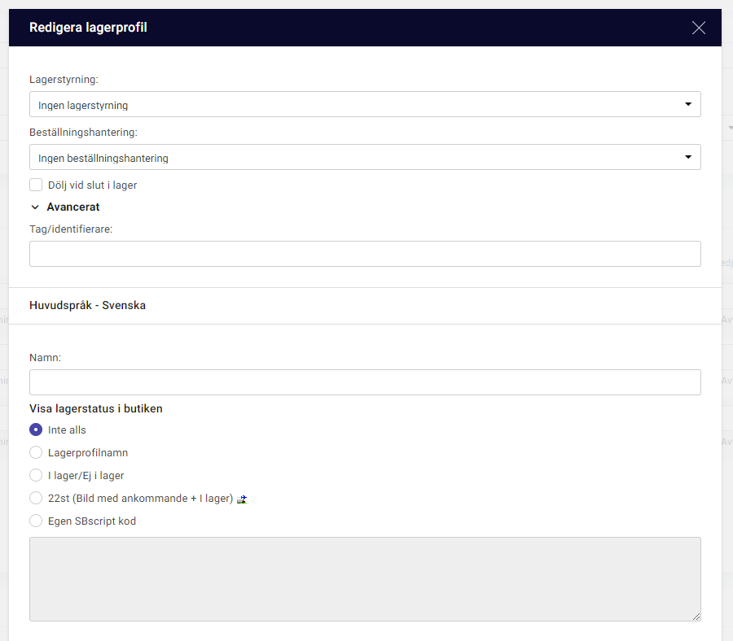This screenshot has height=641, width=733.
Task: Click into the Namn text field
Action: coord(365,382)
